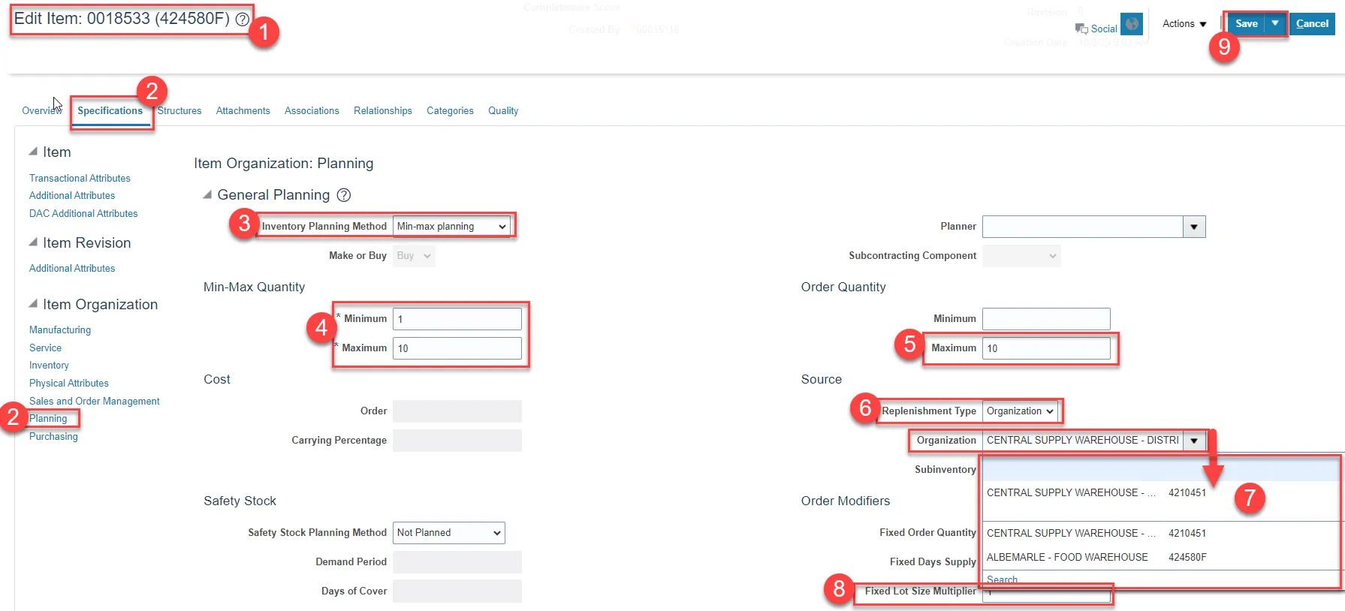This screenshot has height=611, width=1345.
Task: Click the globe icon next to Social
Action: click(x=1132, y=24)
